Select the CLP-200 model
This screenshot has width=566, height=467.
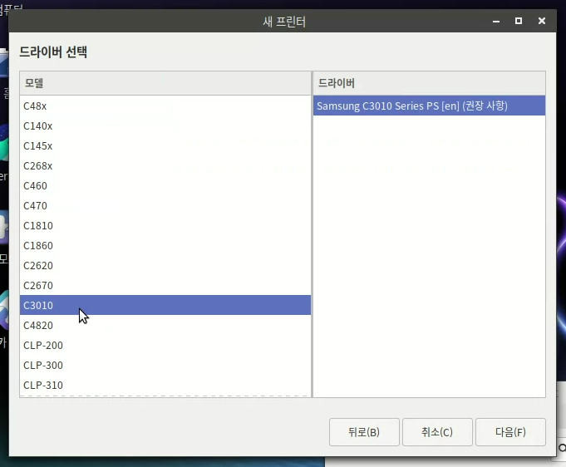click(165, 346)
